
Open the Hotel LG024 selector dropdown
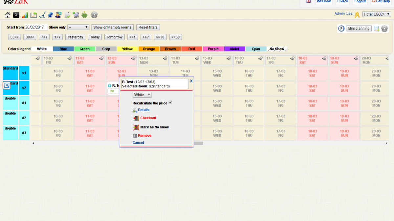377,14
